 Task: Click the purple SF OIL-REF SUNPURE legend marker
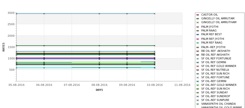coord(198,100)
